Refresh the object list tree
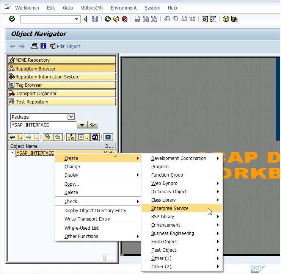The width and height of the screenshot is (281, 274). click(x=95, y=137)
